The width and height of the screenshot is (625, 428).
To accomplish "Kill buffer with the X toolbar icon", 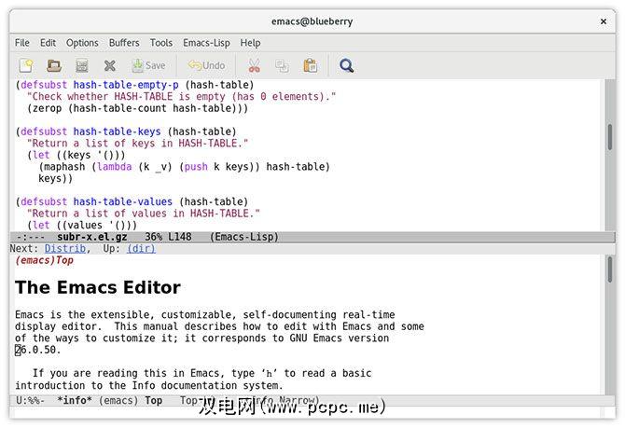I will pyautogui.click(x=110, y=65).
